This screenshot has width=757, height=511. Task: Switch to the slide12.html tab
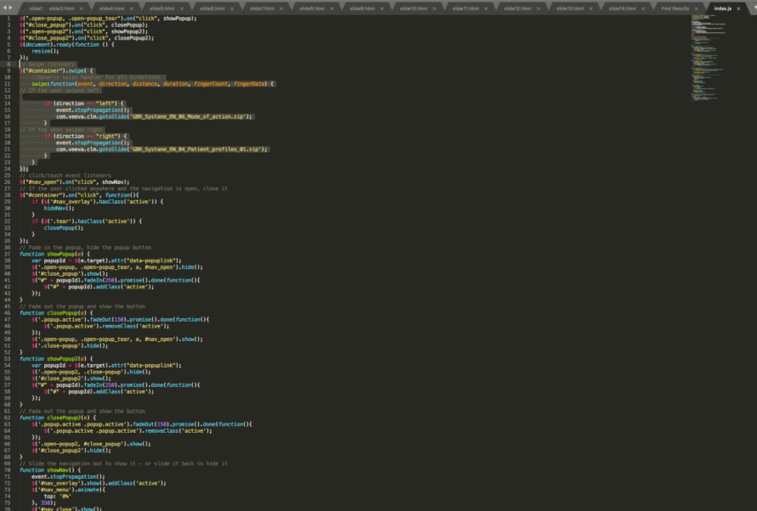[518, 8]
